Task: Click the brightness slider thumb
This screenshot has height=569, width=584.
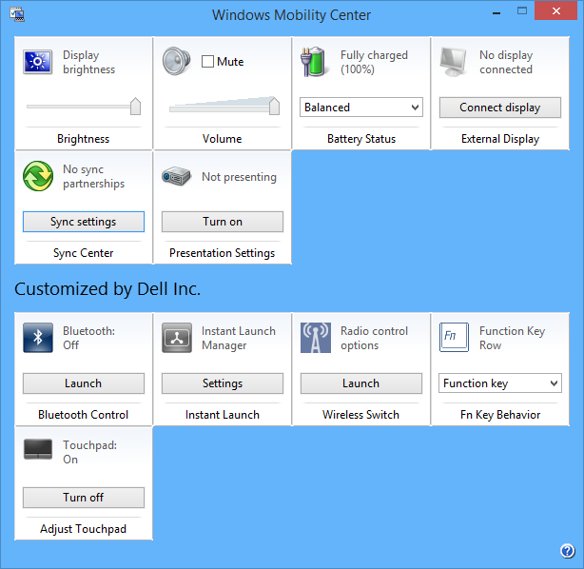Action: pos(135,106)
